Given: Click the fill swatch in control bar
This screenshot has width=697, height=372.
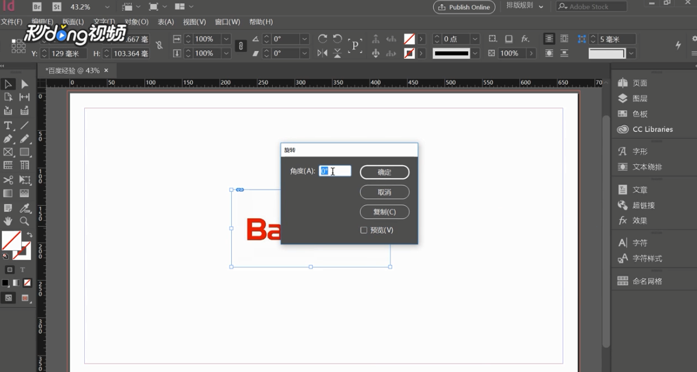Looking at the screenshot, I should (x=409, y=39).
